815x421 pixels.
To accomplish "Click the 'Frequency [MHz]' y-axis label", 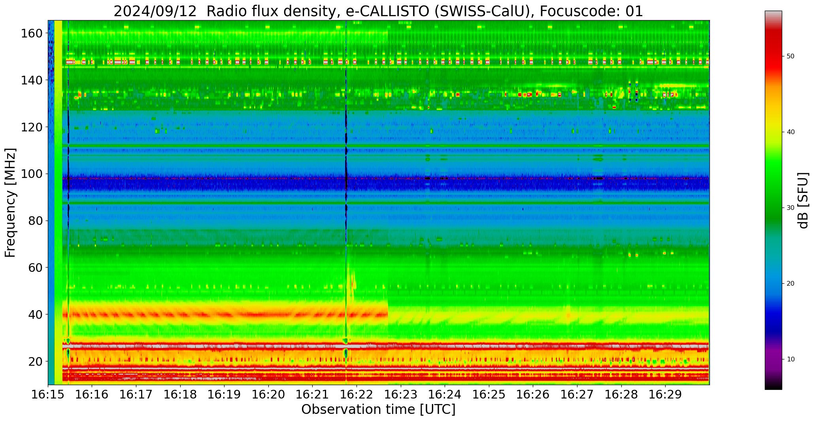I will pos(10,202).
